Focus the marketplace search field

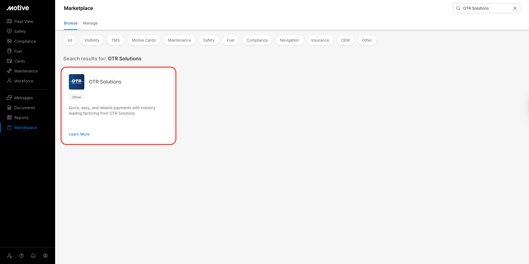click(486, 8)
